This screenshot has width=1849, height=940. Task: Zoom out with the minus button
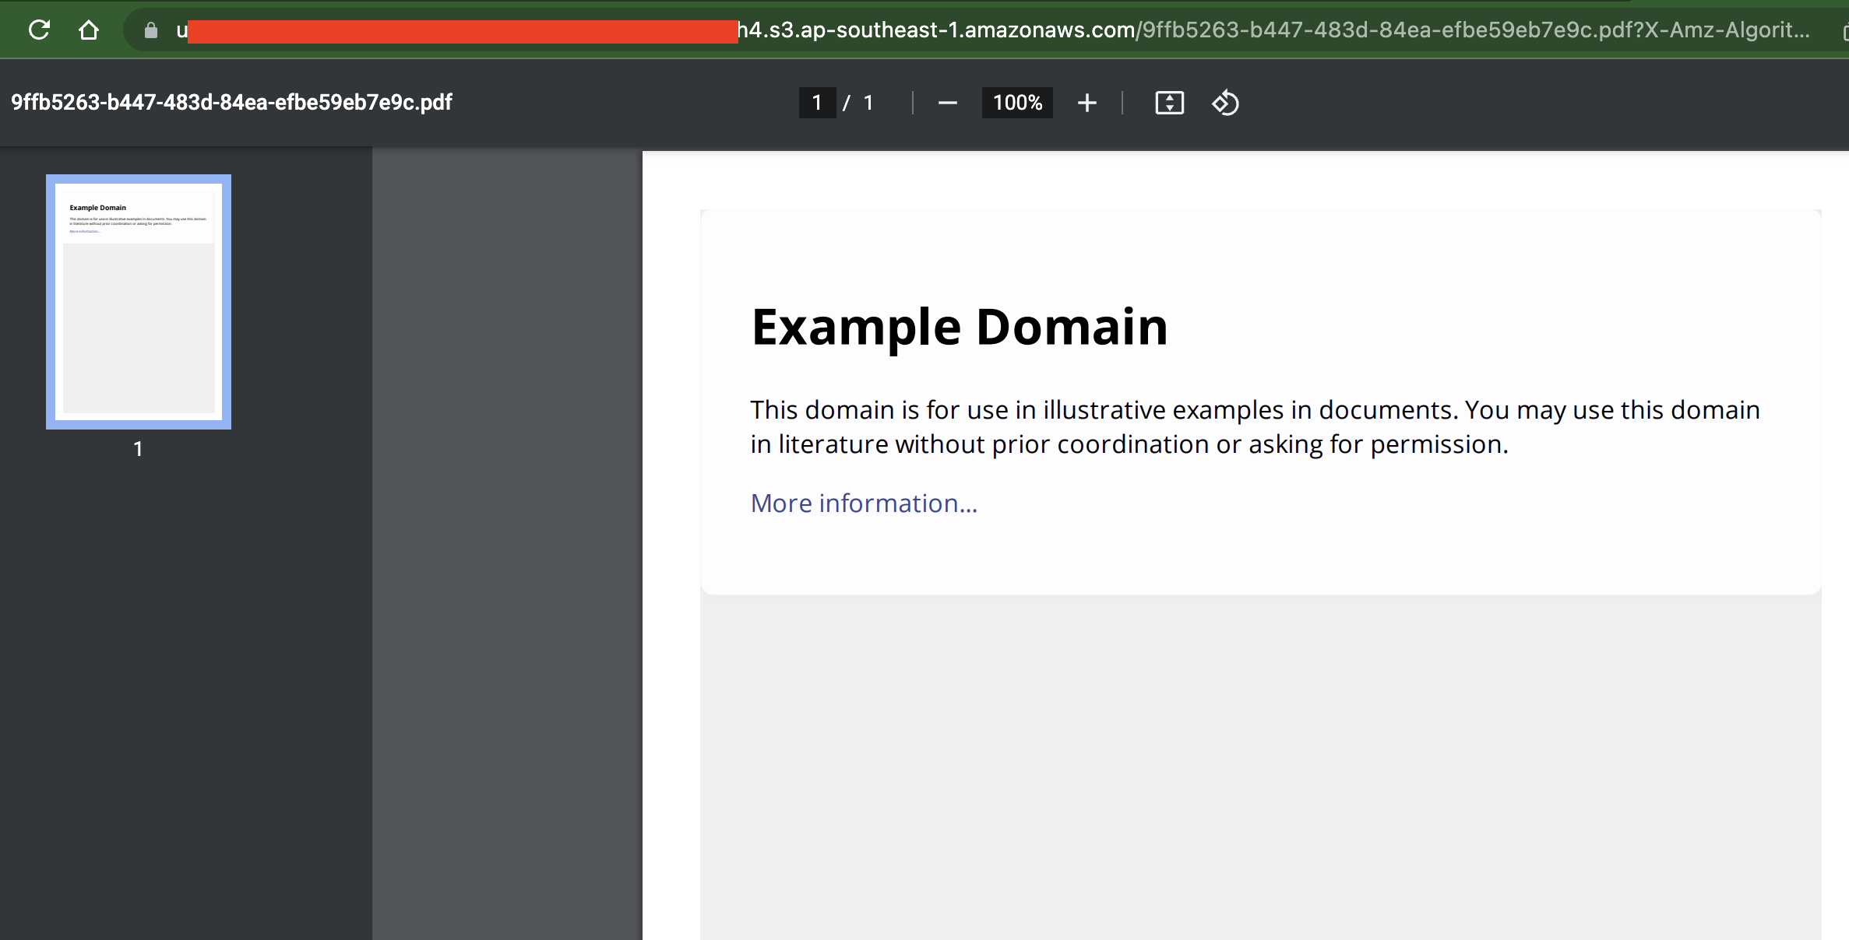(x=947, y=103)
